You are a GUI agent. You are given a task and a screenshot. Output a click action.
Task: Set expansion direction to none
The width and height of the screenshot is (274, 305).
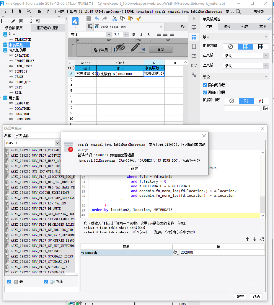(231, 47)
